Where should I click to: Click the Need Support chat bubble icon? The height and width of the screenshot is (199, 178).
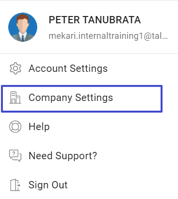click(15, 156)
